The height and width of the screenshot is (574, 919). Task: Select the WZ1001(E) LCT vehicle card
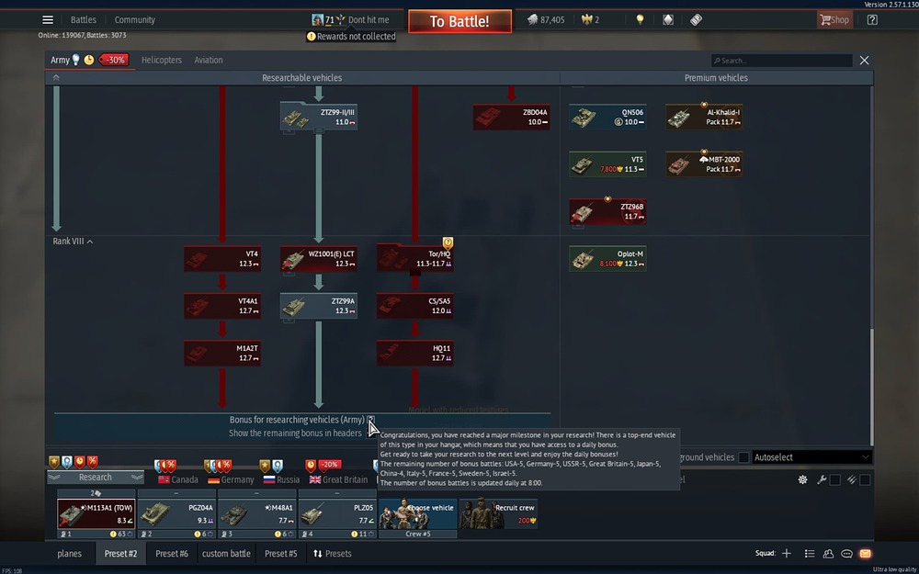tap(319, 258)
